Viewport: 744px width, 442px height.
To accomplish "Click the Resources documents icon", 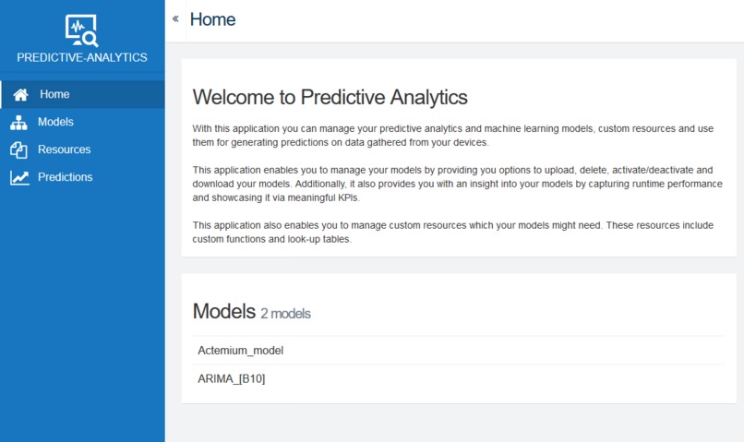I will (x=19, y=149).
